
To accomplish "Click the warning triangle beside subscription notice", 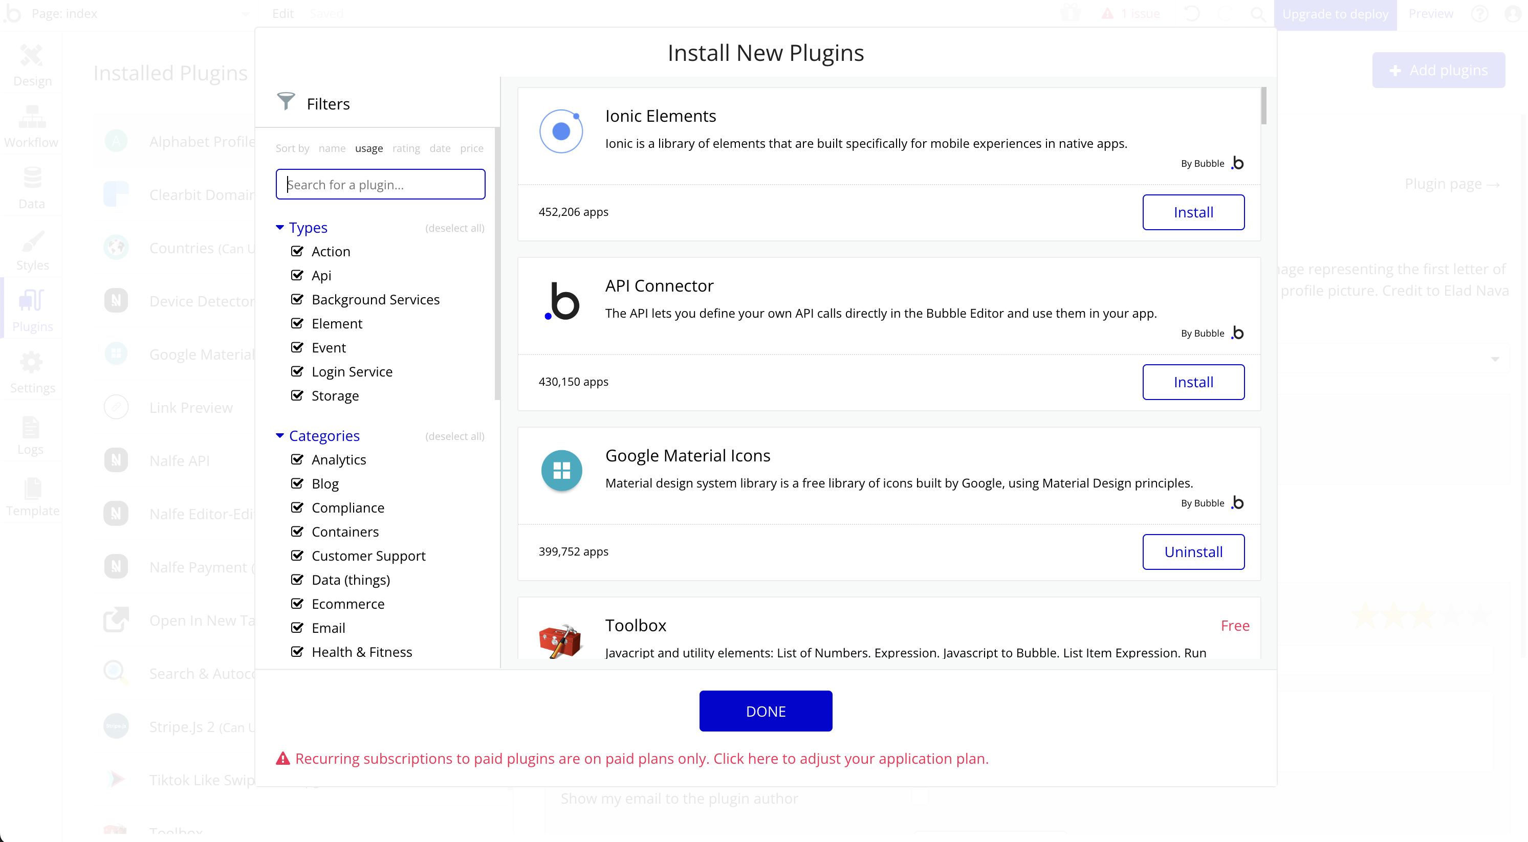I will pos(283,759).
